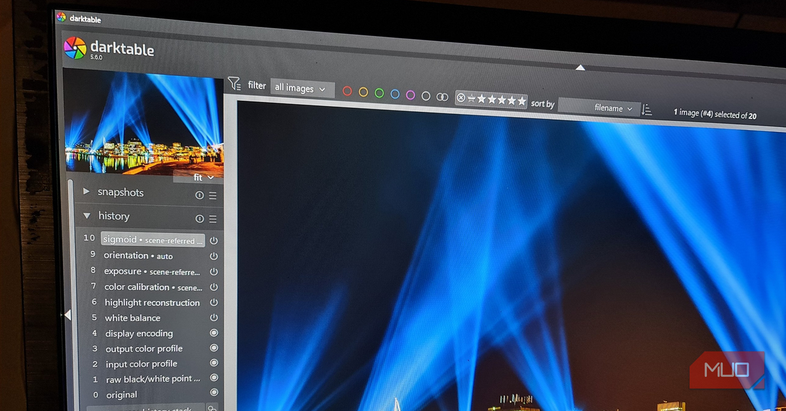Viewport: 786px width, 411px height.
Task: Click the navigation preview thumbnail
Action: click(x=144, y=123)
